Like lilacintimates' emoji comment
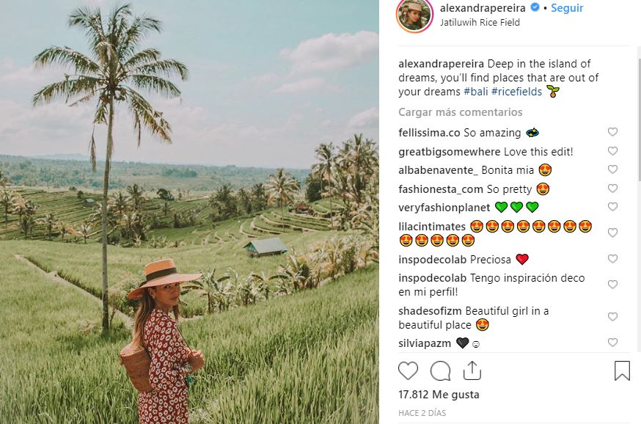 pyautogui.click(x=612, y=233)
